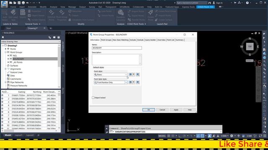The image size is (268, 150).
Task: Select Pressure Networks in the tree
Action: [18, 86]
